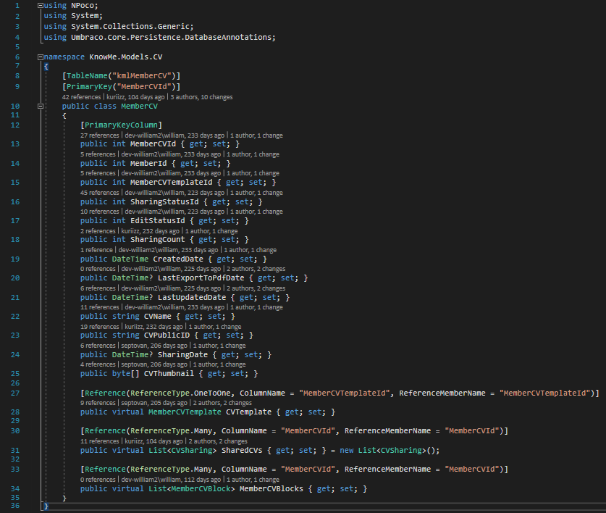Click ReferenceType.OneToOne in Reference attribute
The width and height of the screenshot is (606, 513).
click(x=180, y=393)
